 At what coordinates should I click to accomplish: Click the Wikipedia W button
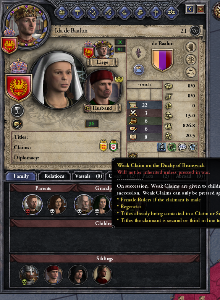195,31
